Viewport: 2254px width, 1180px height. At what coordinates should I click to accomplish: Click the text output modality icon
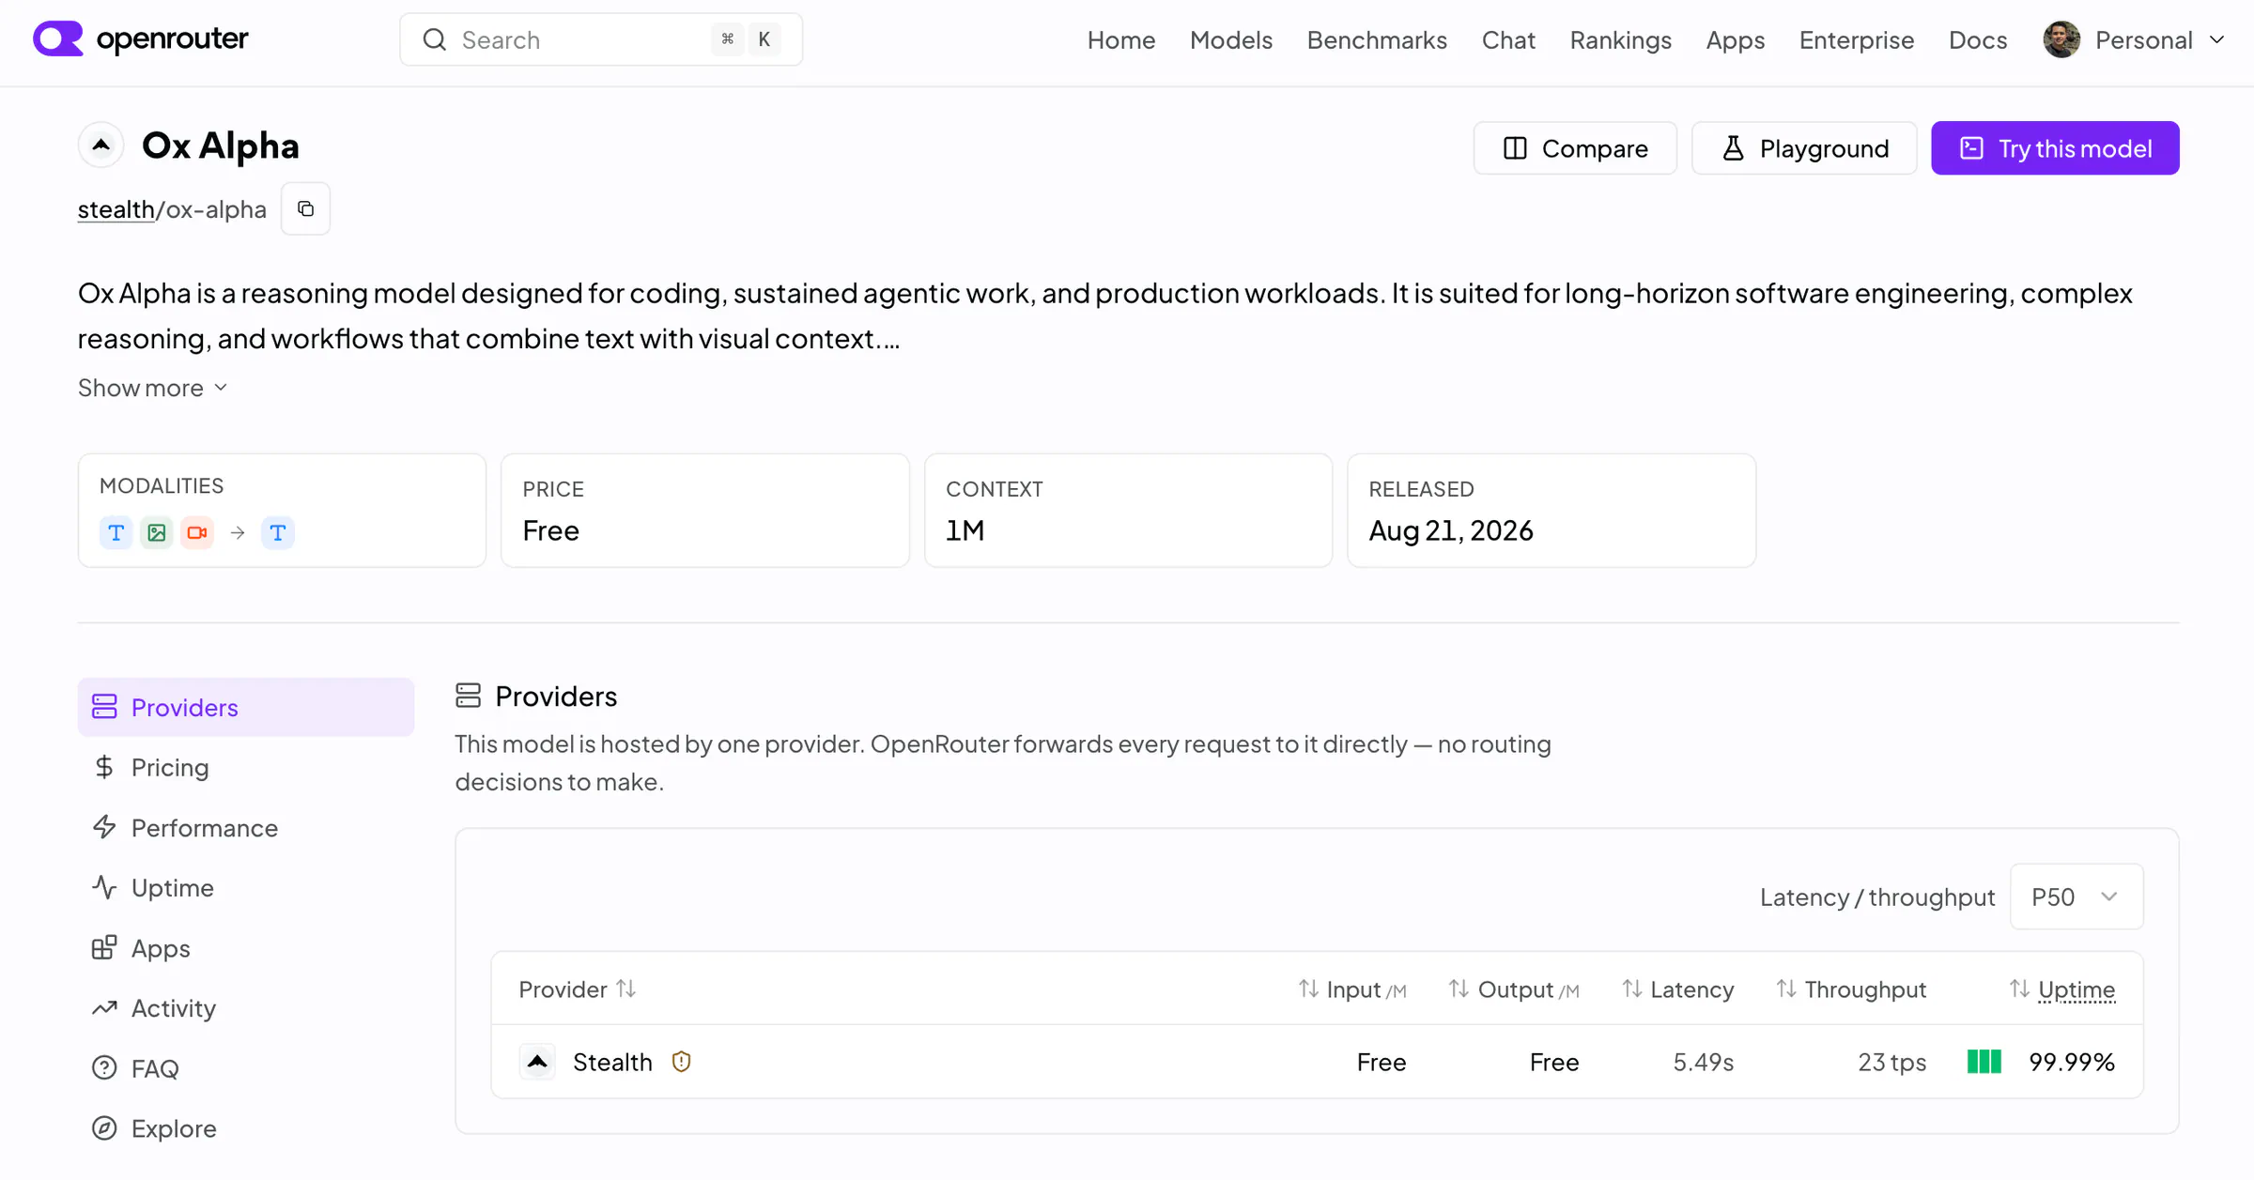coord(278,532)
